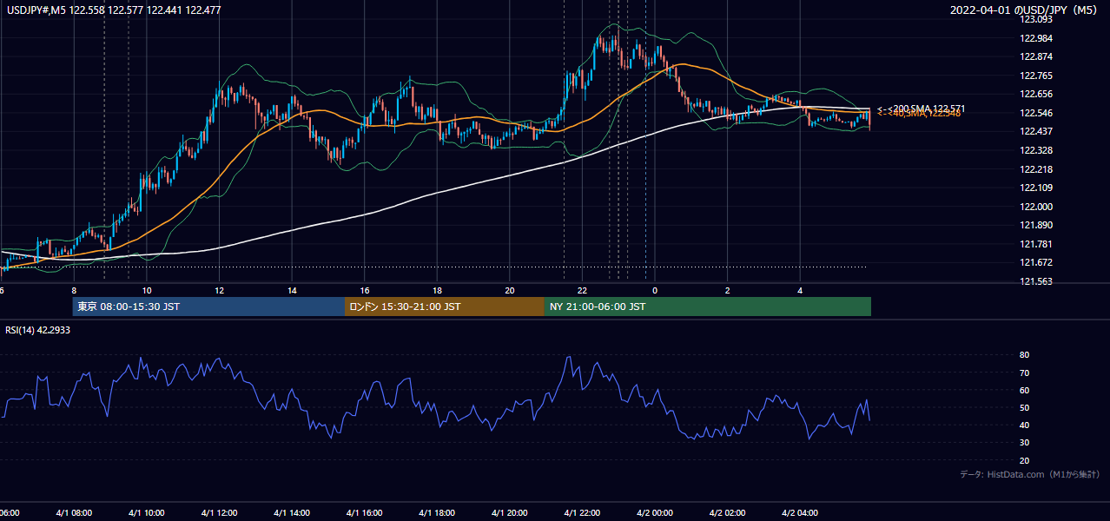Click the bottom time label 4/1 20:00
1110x521 pixels.
pyautogui.click(x=510, y=512)
